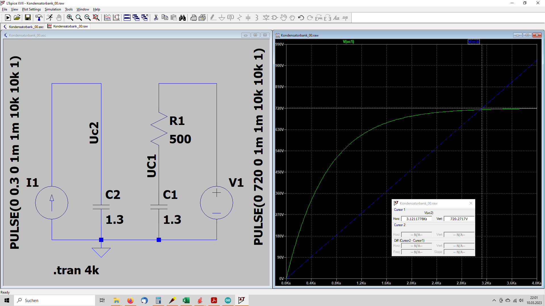
Task: Click the .tran 4k directive text
Action: [x=76, y=270]
